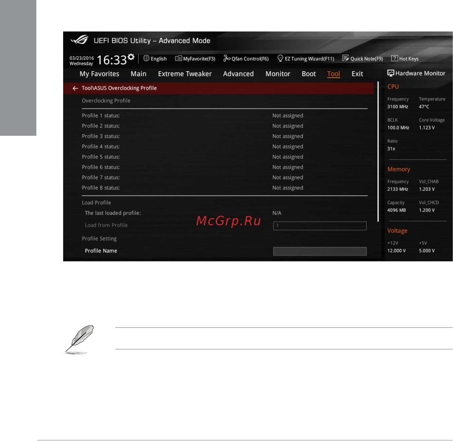Image resolution: width=453 pixels, height=441 pixels.
Task: Click the Load from Profile input field
Action: click(320, 226)
